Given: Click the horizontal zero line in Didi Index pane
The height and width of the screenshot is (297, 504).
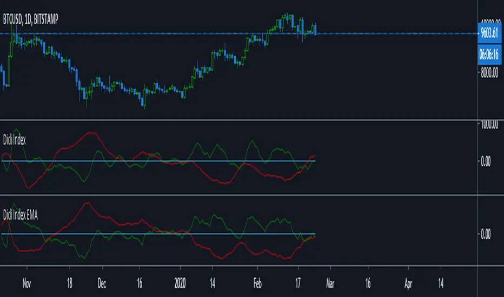Looking at the screenshot, I should 158,161.
